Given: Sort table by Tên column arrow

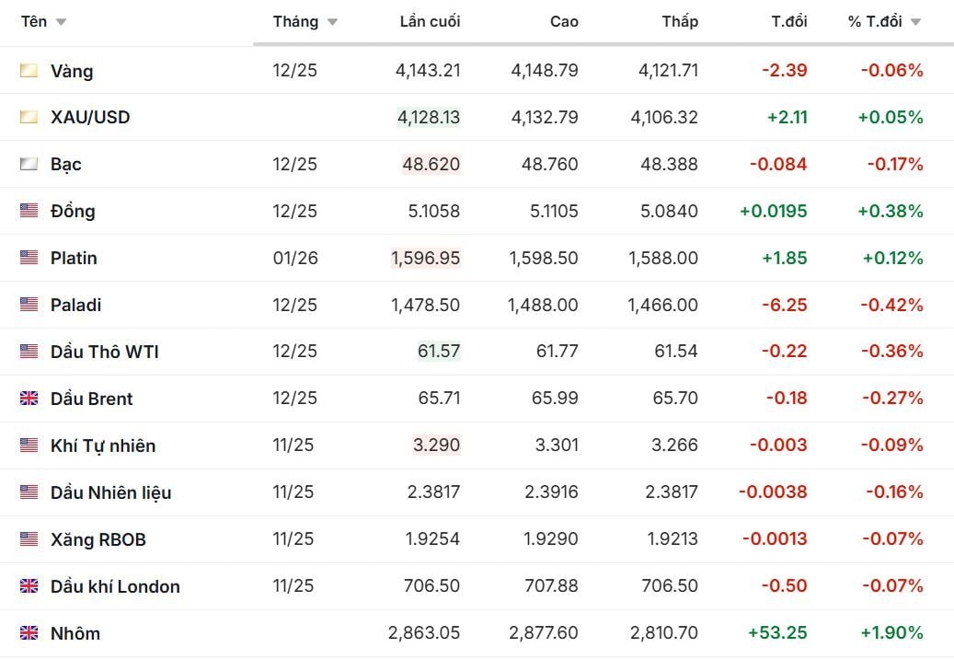Looking at the screenshot, I should [x=61, y=22].
